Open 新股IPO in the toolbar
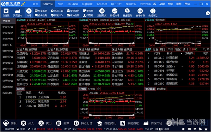 pos(57,15)
